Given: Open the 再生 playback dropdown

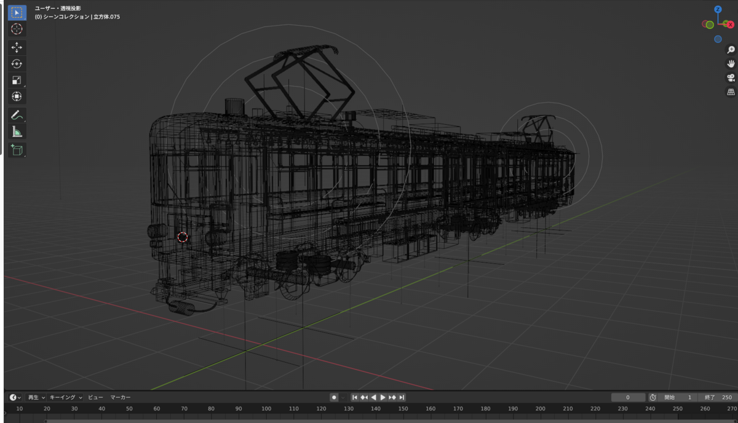Looking at the screenshot, I should point(37,397).
